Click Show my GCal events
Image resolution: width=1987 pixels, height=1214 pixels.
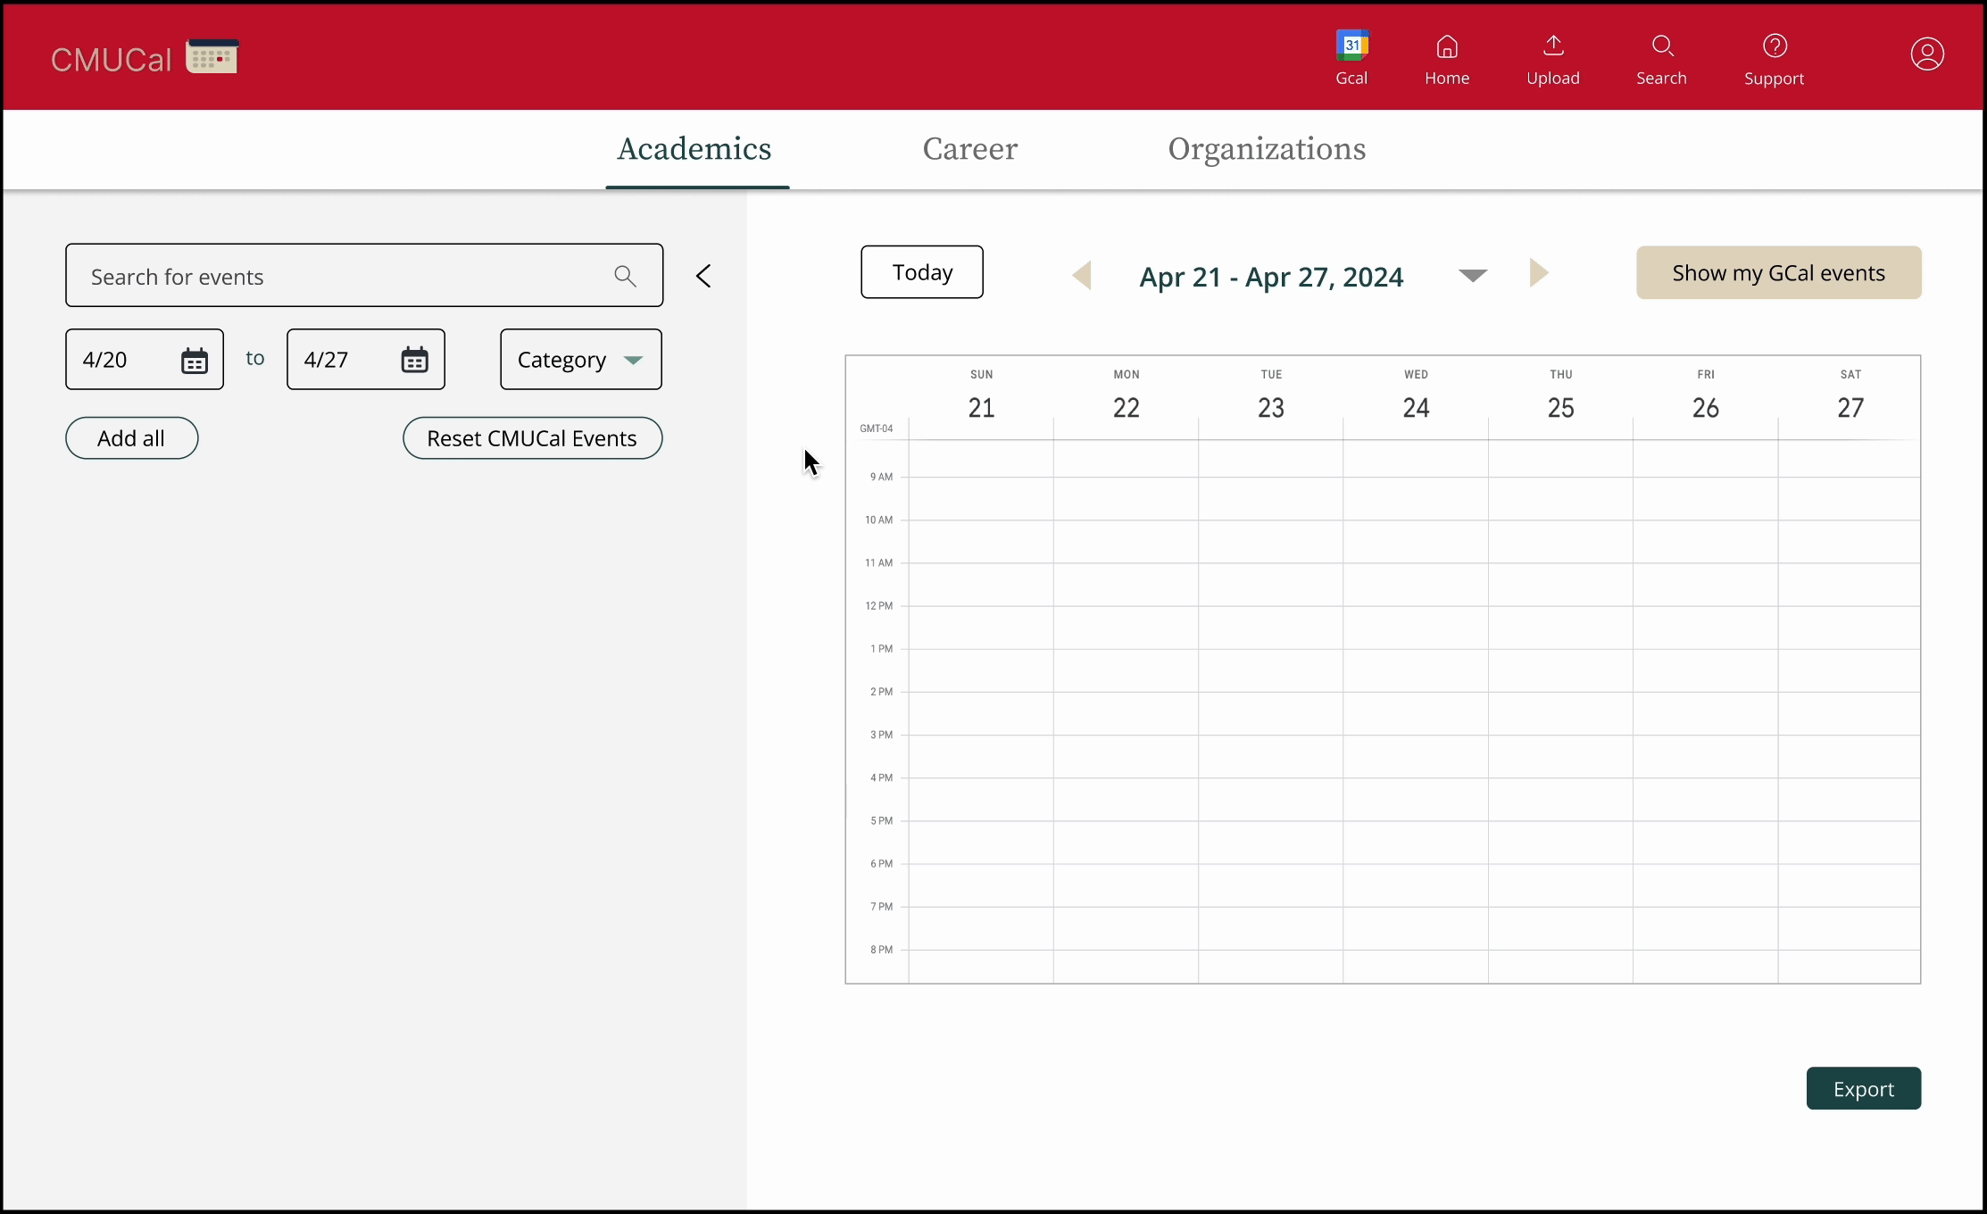1779,273
